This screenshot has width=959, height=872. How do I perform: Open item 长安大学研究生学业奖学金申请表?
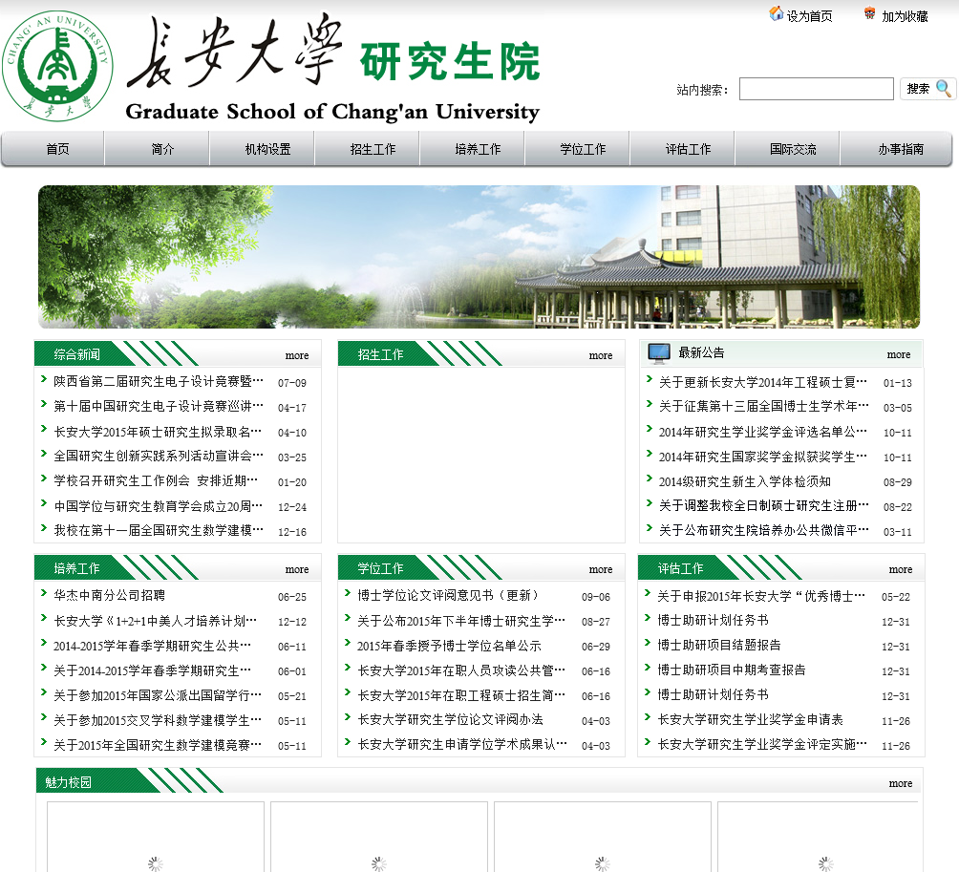click(750, 720)
